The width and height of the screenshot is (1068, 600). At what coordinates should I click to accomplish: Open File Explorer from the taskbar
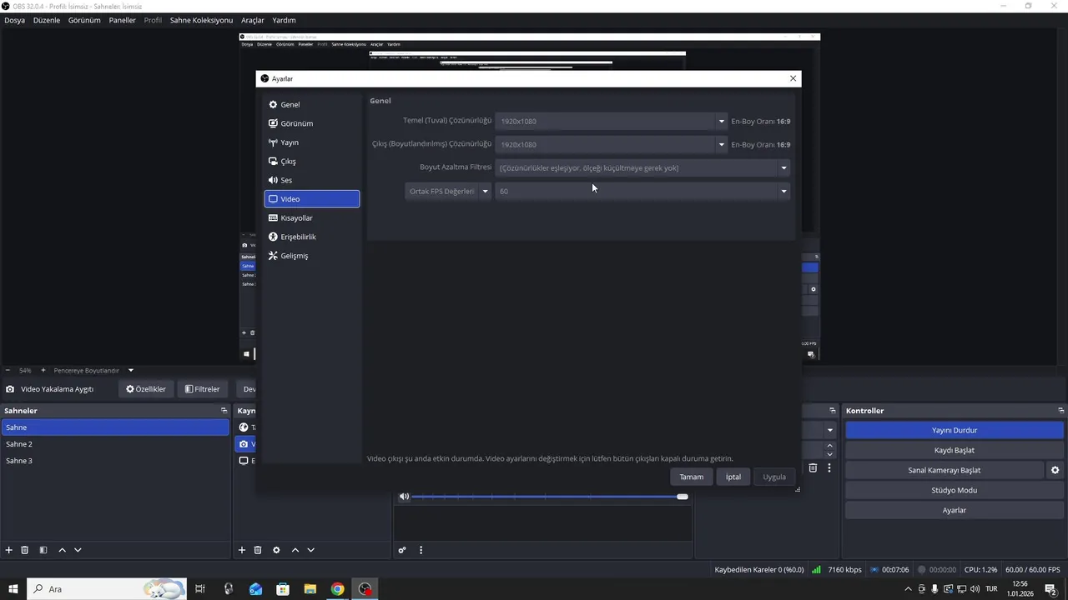pyautogui.click(x=310, y=589)
